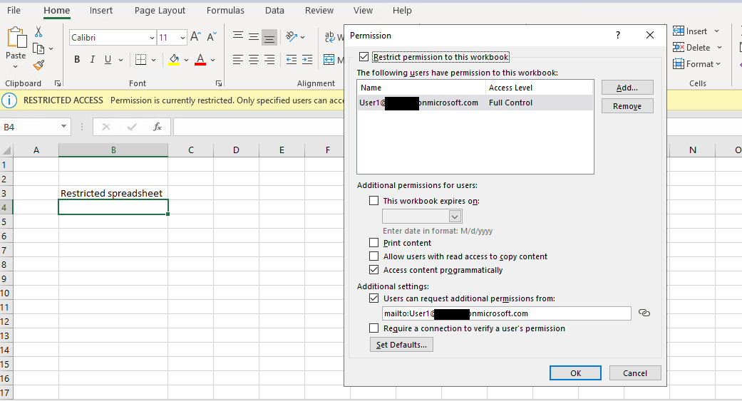This screenshot has width=742, height=401.
Task: Click the Restricted Access info icon
Action: 9,100
